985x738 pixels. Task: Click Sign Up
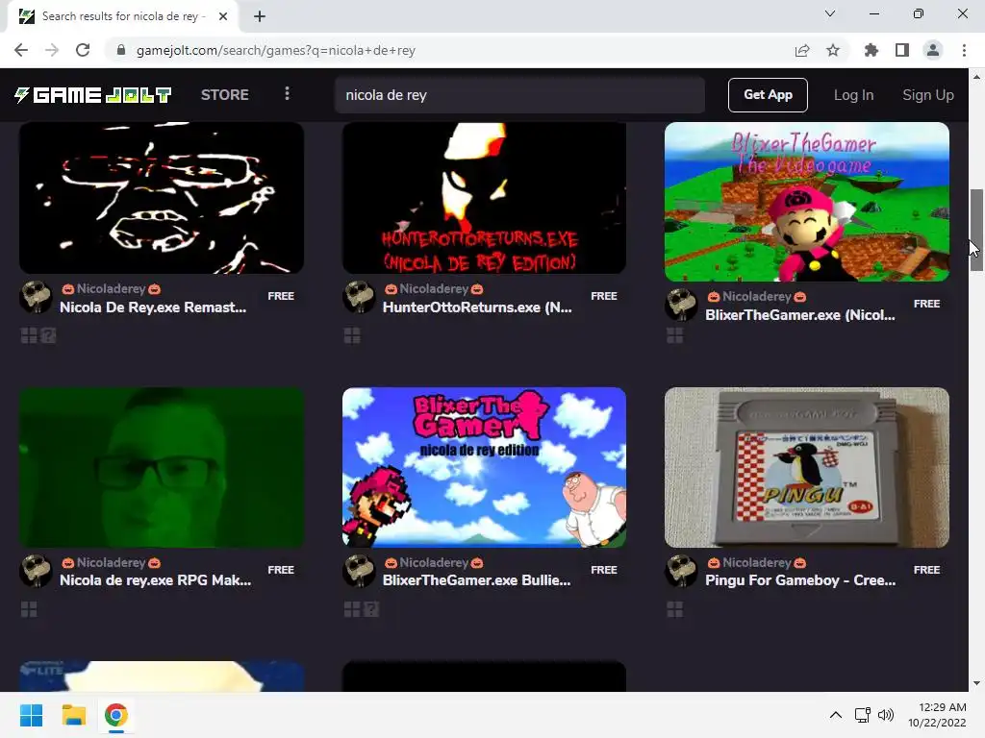[928, 95]
